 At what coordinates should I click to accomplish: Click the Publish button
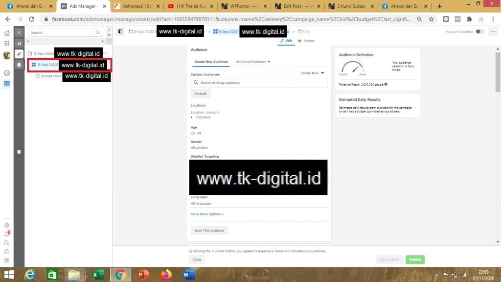coord(414,259)
